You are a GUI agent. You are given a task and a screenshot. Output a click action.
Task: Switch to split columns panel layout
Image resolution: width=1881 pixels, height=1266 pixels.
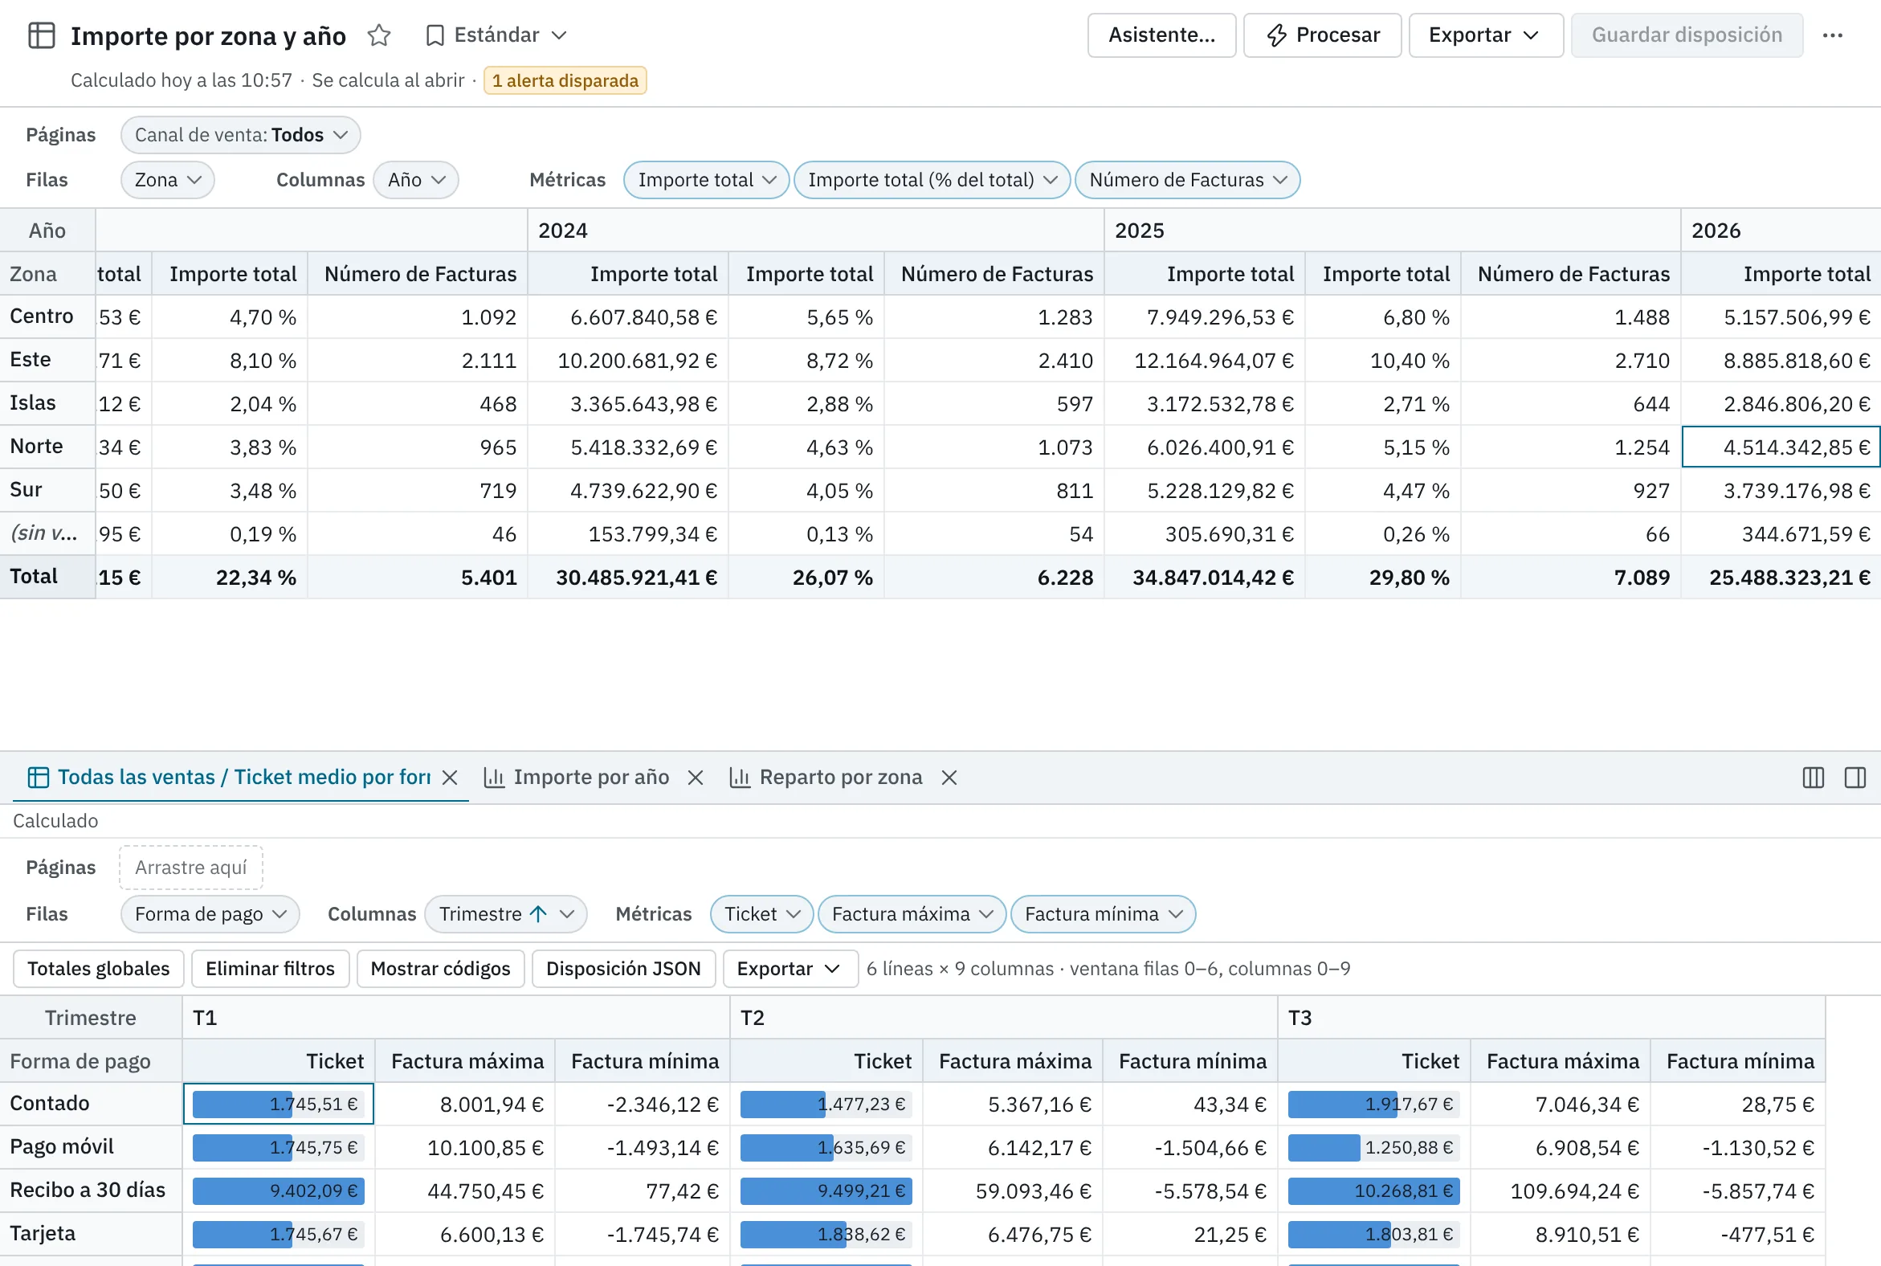coord(1814,778)
